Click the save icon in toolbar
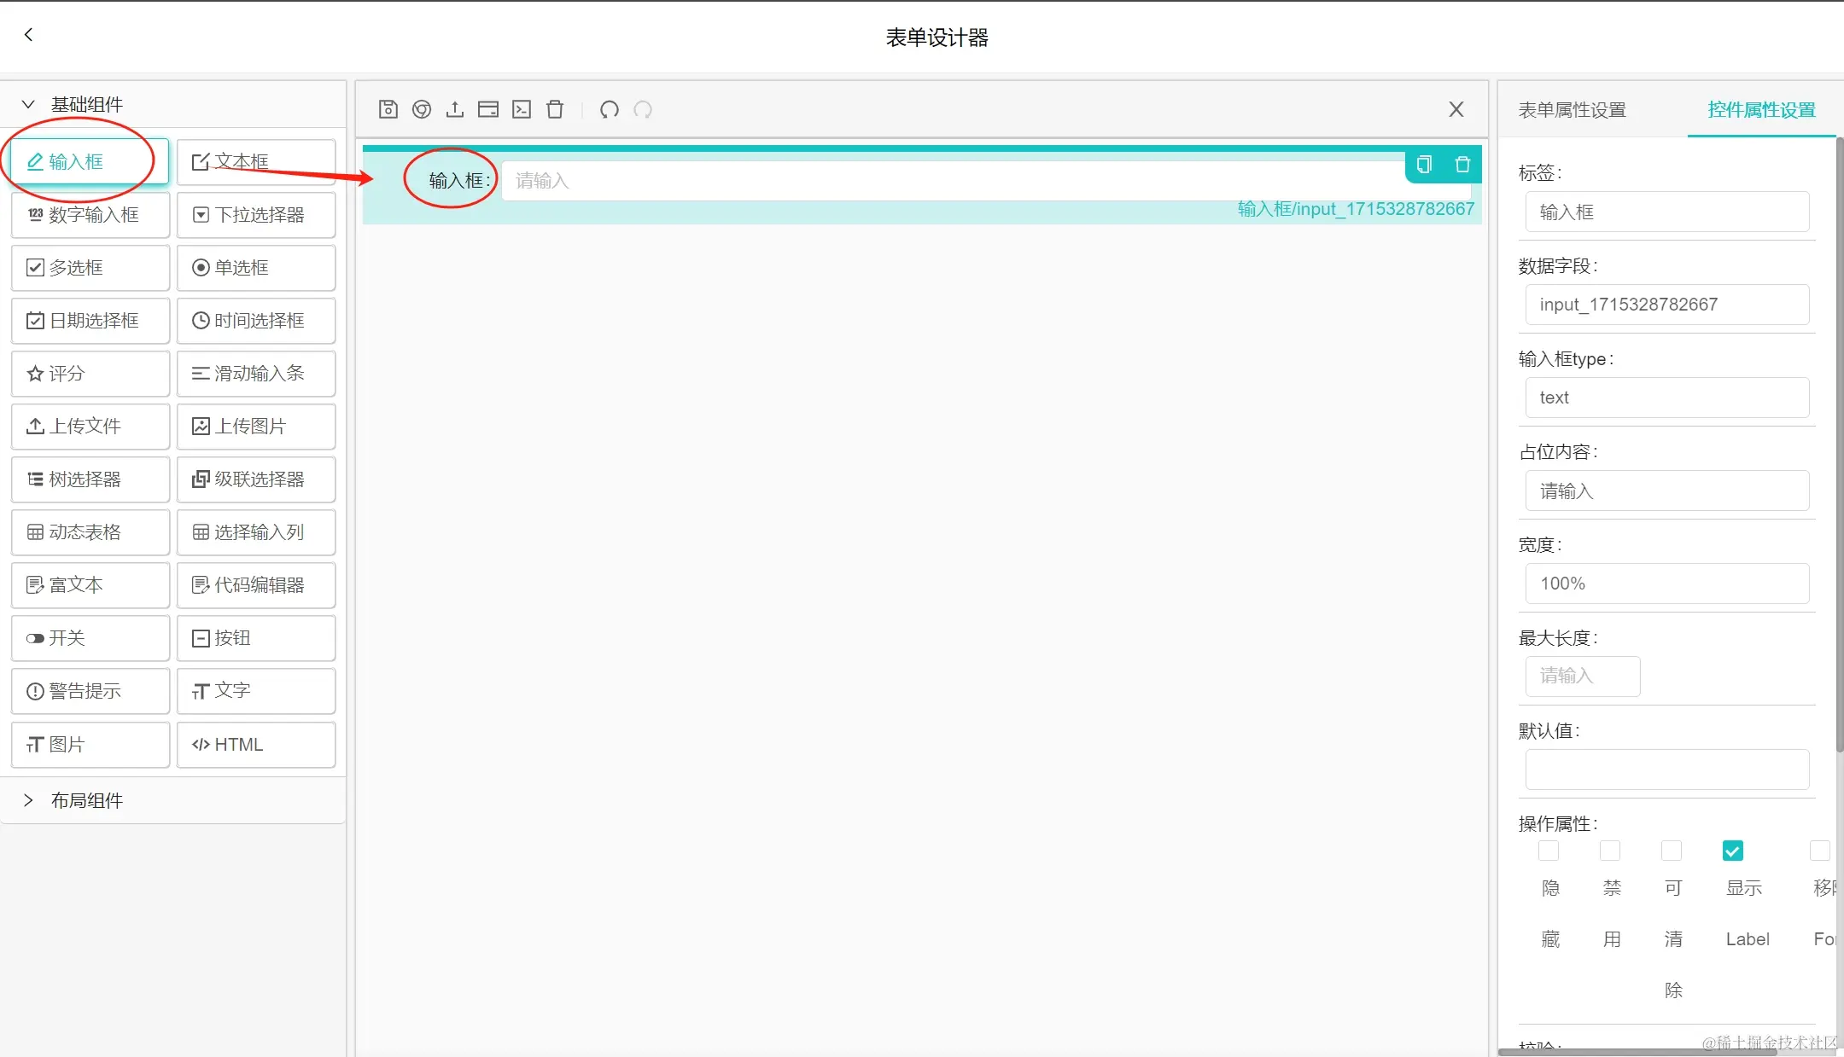The image size is (1844, 1057). click(388, 109)
